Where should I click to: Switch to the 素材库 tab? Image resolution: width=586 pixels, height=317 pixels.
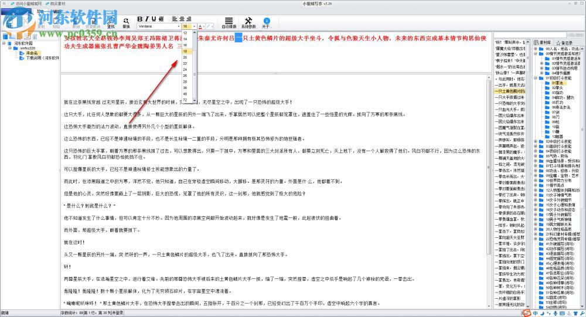coord(543,43)
